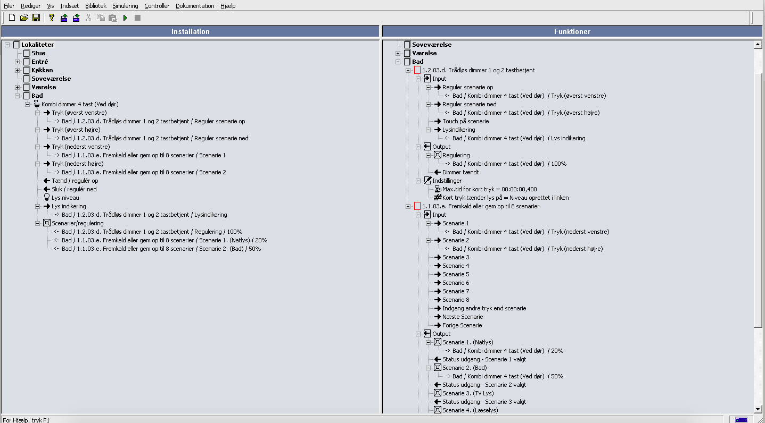Click the yellow question mark help icon
Image resolution: width=765 pixels, height=423 pixels.
[51, 18]
